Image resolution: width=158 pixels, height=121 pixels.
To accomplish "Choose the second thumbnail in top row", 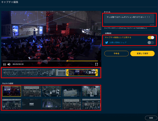I will (x=32, y=91).
